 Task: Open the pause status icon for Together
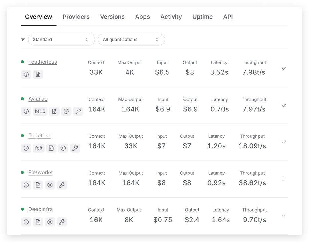point(63,148)
